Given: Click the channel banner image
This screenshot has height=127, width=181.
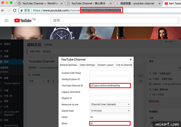Looking at the screenshot, I should (x=90, y=33).
